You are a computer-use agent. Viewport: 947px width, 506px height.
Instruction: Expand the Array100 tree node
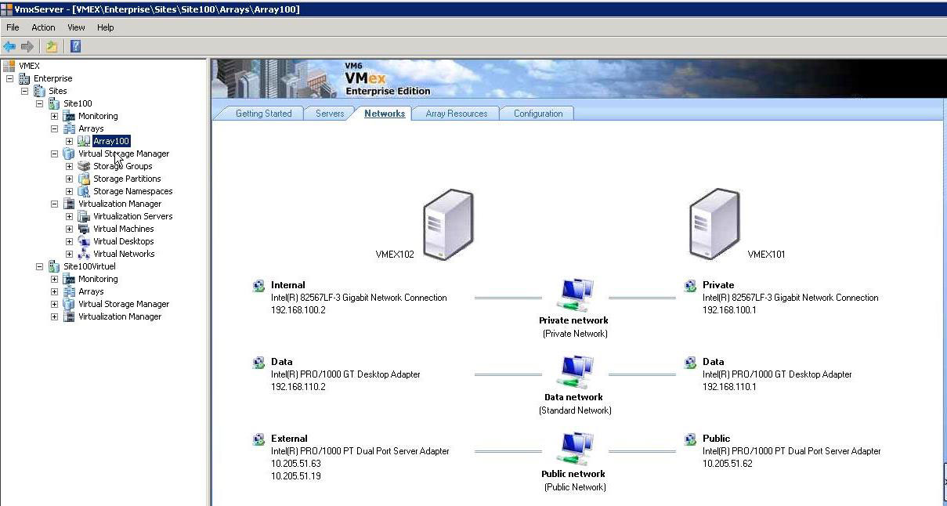coord(69,141)
